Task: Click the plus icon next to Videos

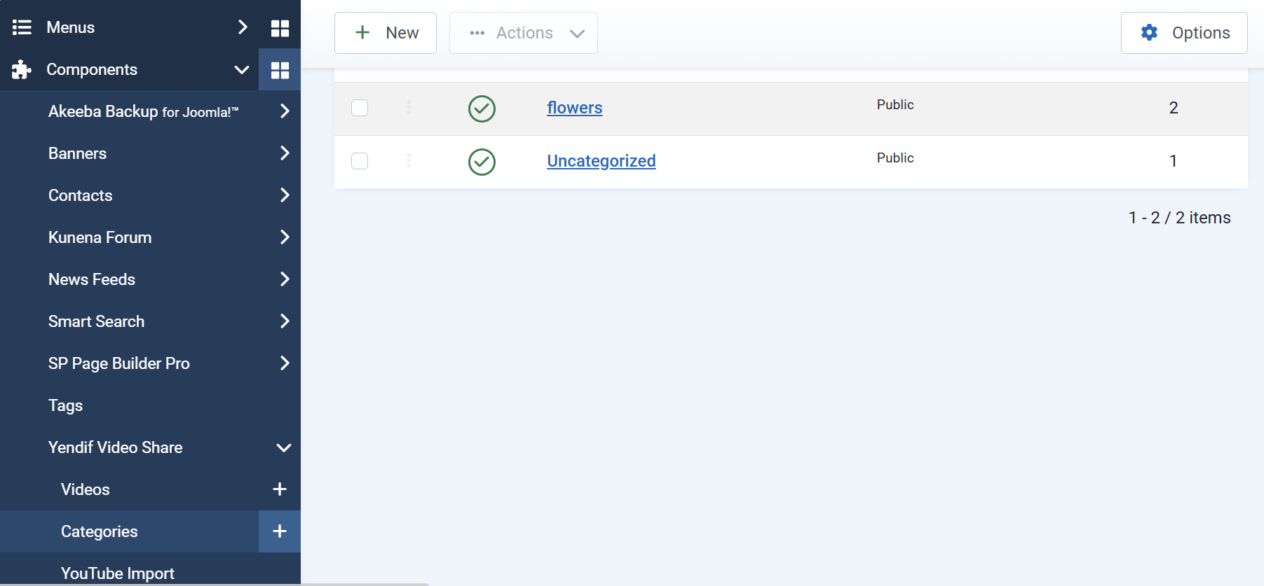Action: (280, 489)
